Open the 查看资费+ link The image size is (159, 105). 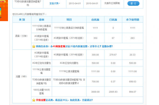click(55, 3)
